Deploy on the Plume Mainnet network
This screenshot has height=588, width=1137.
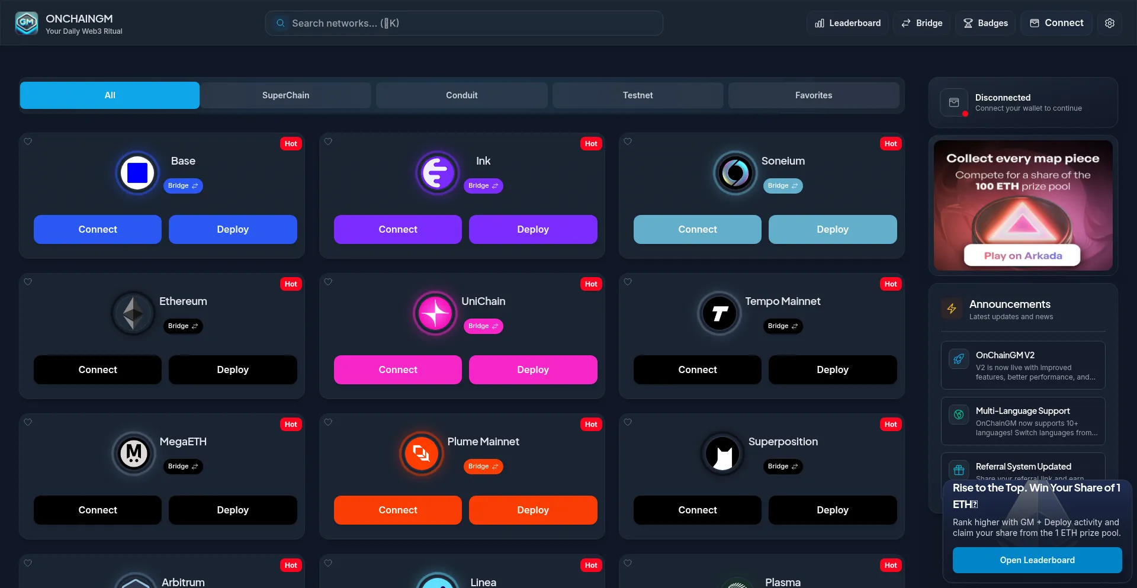pyautogui.click(x=533, y=510)
